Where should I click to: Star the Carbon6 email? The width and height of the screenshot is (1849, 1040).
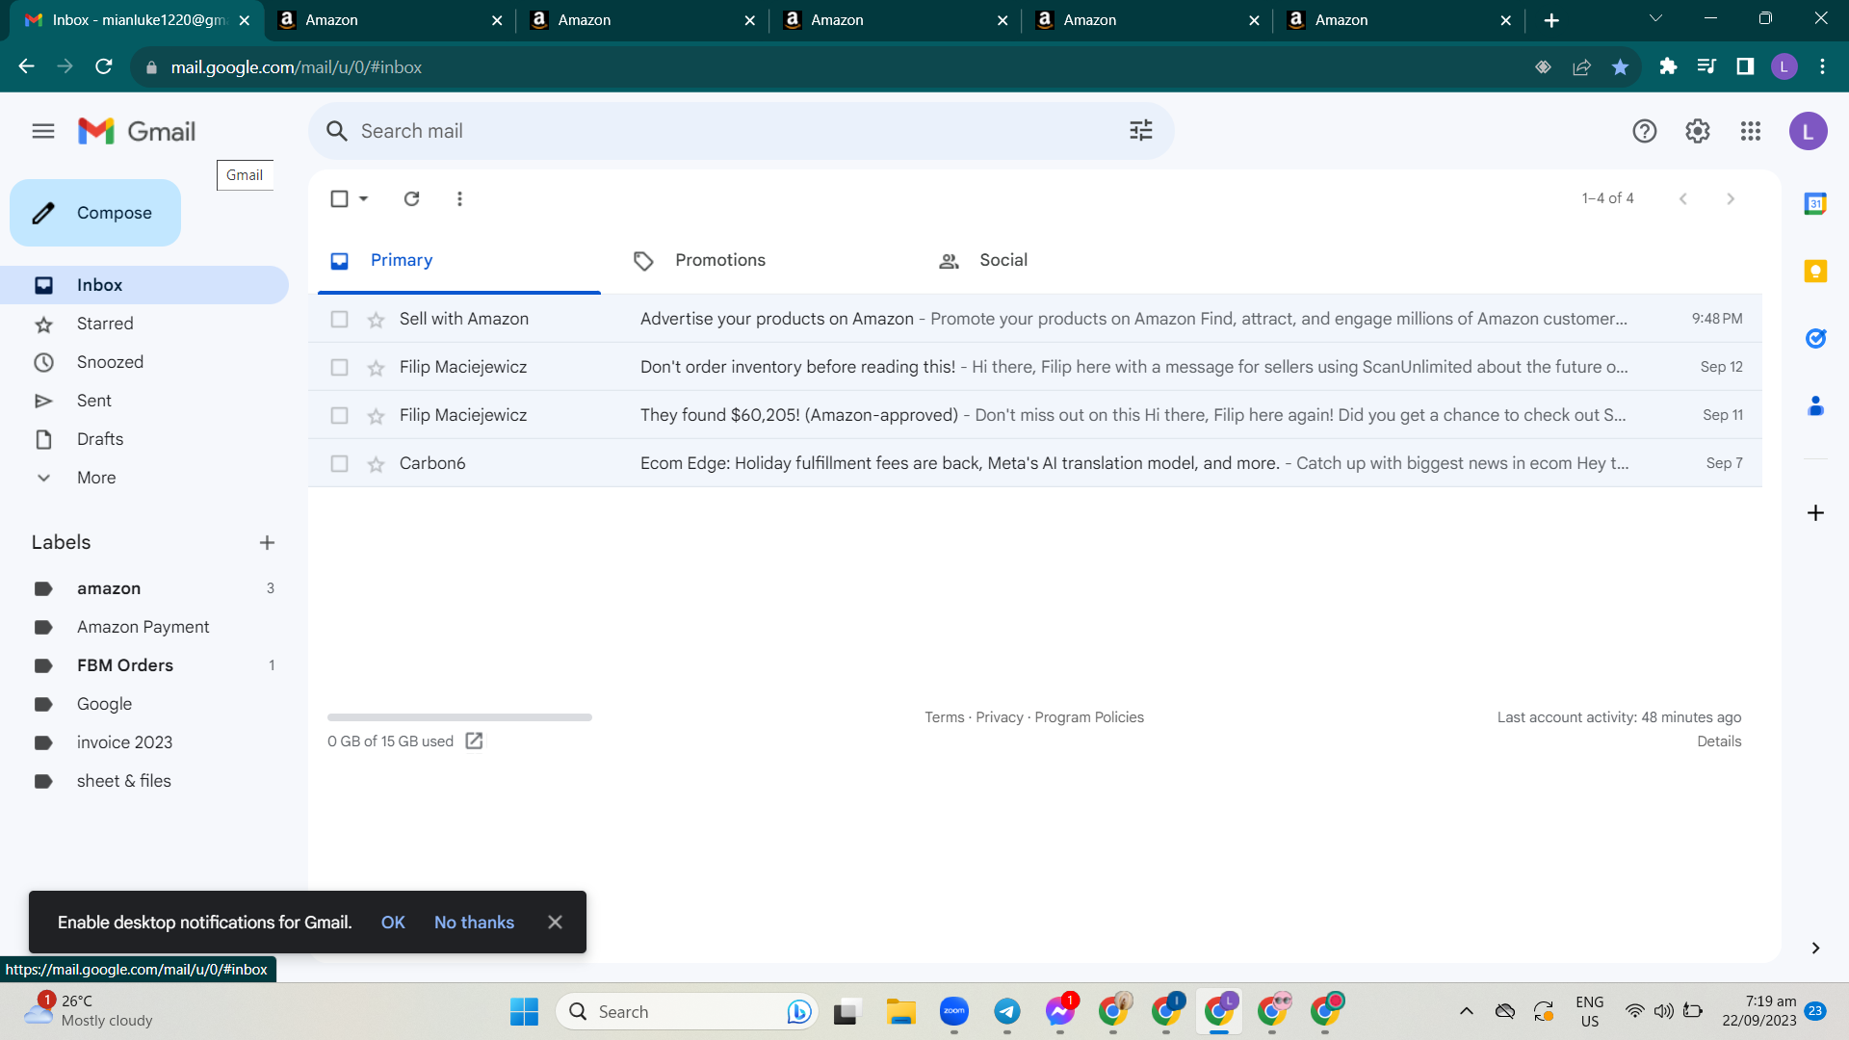[376, 464]
